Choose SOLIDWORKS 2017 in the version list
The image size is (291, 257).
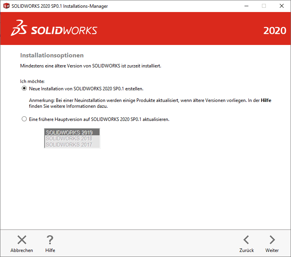tap(72, 145)
